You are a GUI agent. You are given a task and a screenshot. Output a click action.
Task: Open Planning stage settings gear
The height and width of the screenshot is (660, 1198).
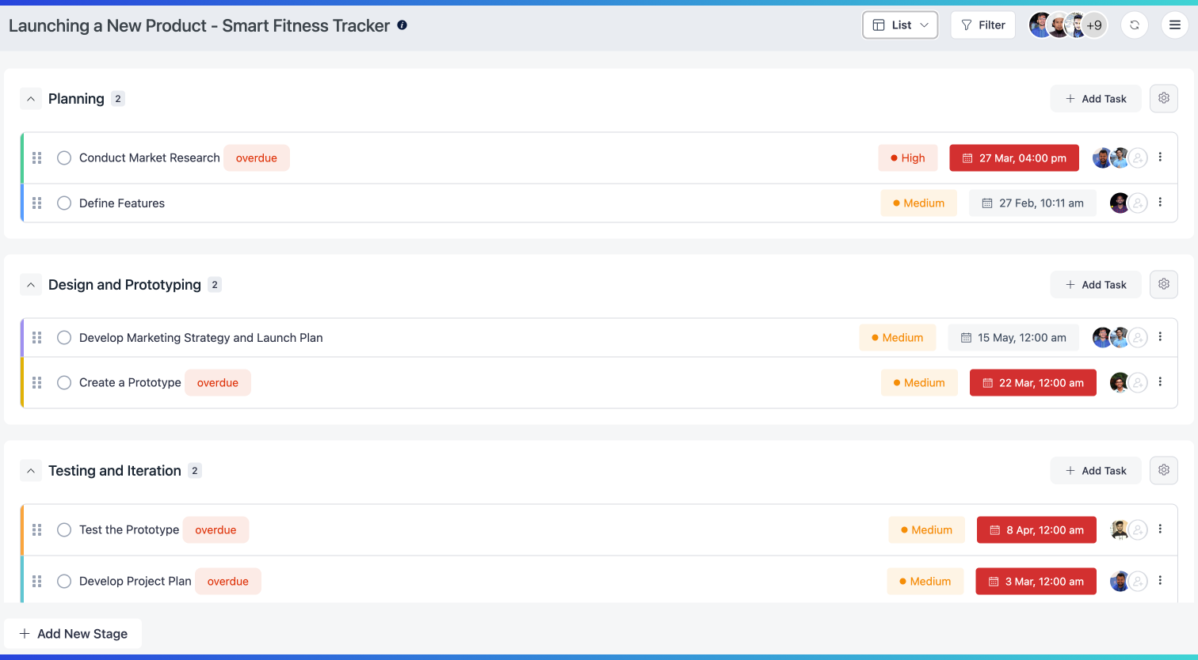[x=1163, y=98]
